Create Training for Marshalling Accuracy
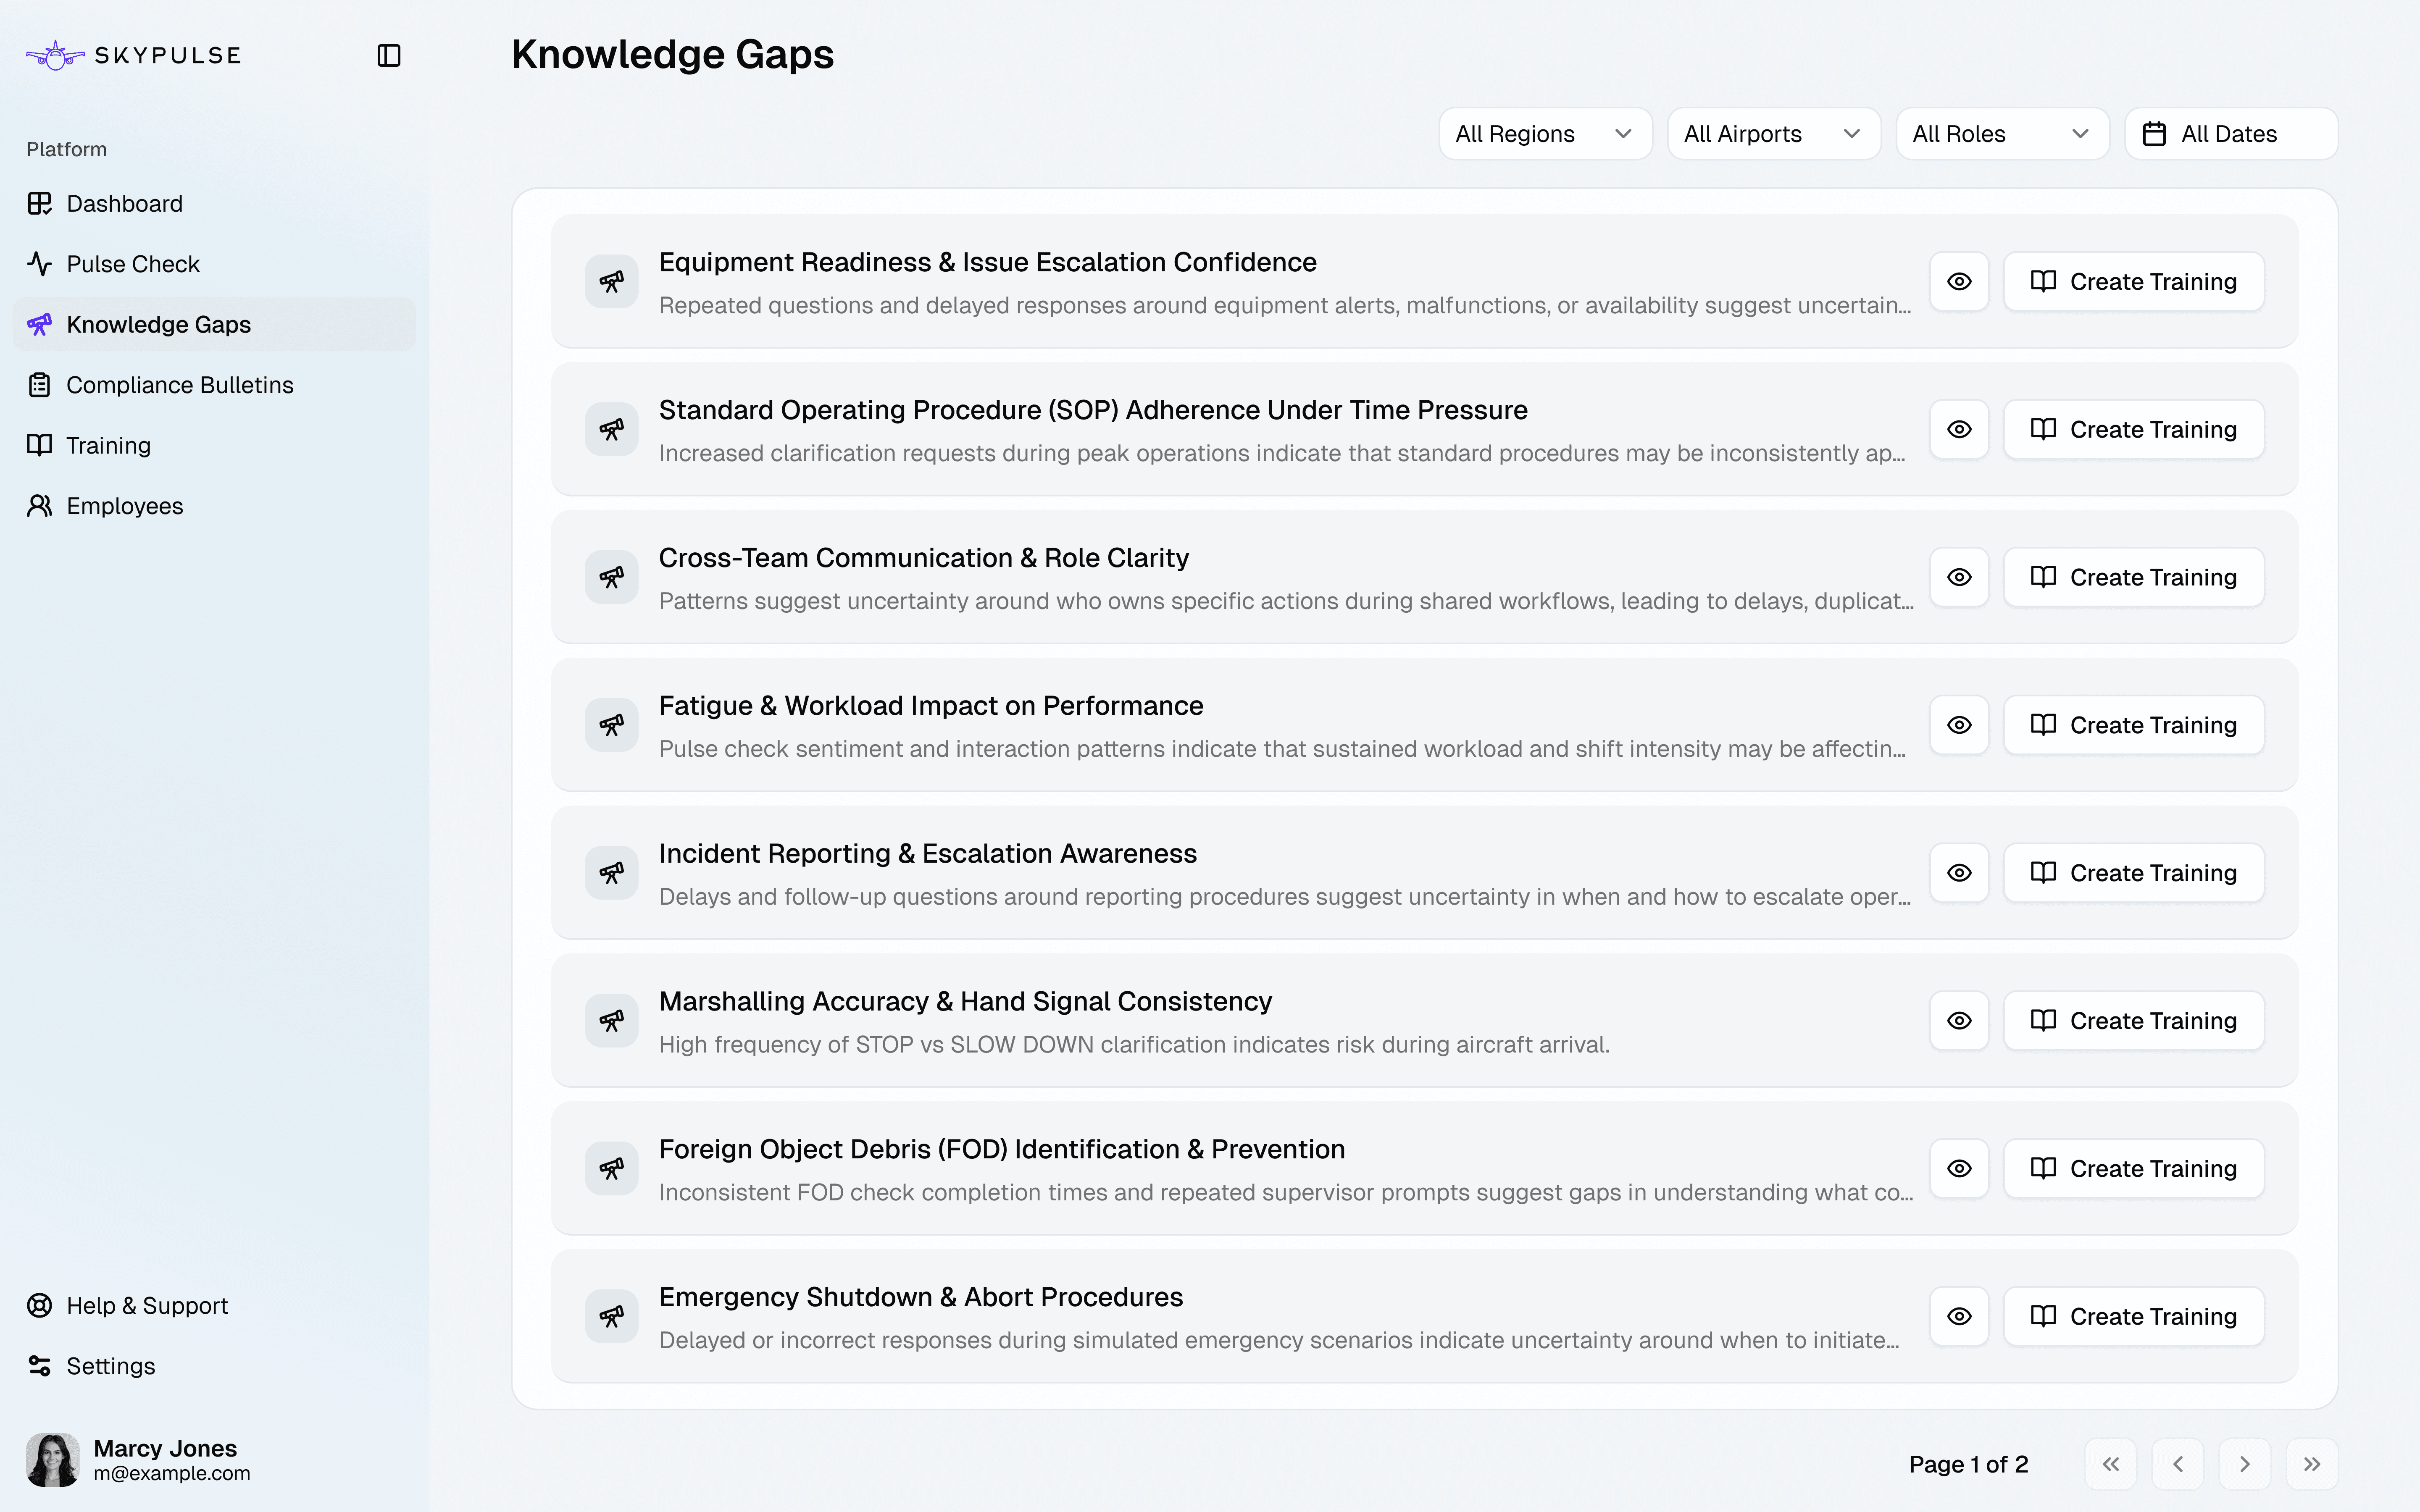 (x=2133, y=1021)
